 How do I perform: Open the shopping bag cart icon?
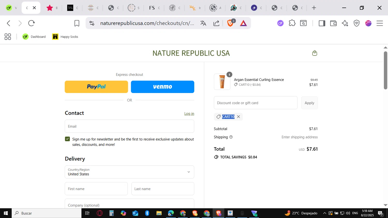(315, 53)
